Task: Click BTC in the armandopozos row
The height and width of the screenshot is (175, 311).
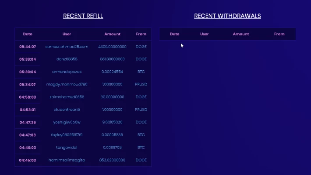Action: (x=141, y=72)
